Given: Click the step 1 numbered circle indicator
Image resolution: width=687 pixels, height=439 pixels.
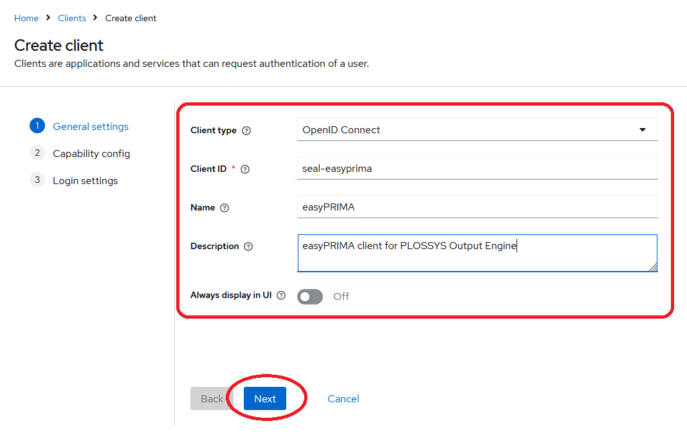Looking at the screenshot, I should tap(37, 126).
